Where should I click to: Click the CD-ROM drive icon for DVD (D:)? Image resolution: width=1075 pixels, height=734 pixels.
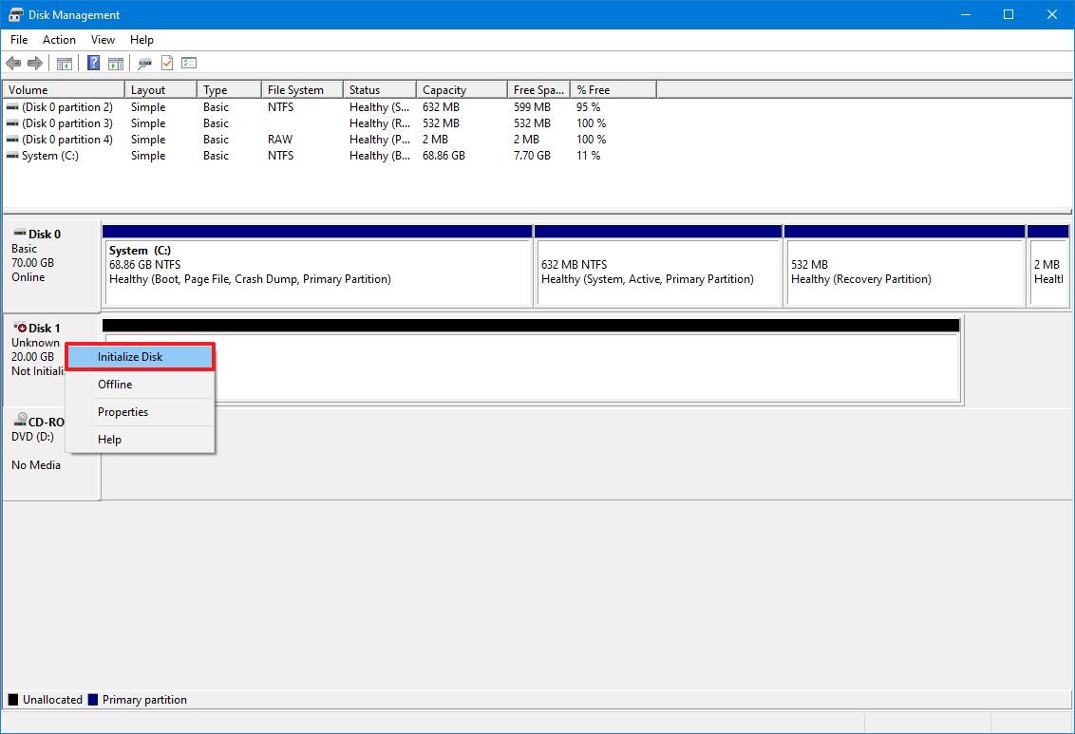tap(21, 418)
